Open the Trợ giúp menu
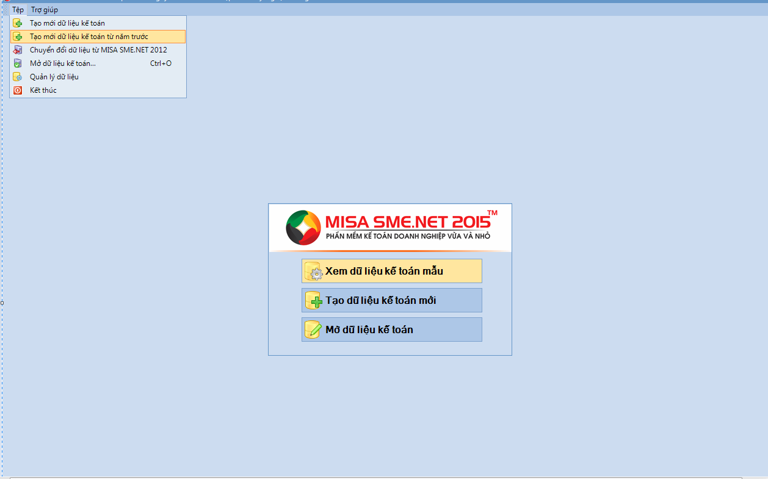Image resolution: width=768 pixels, height=479 pixels. click(45, 10)
